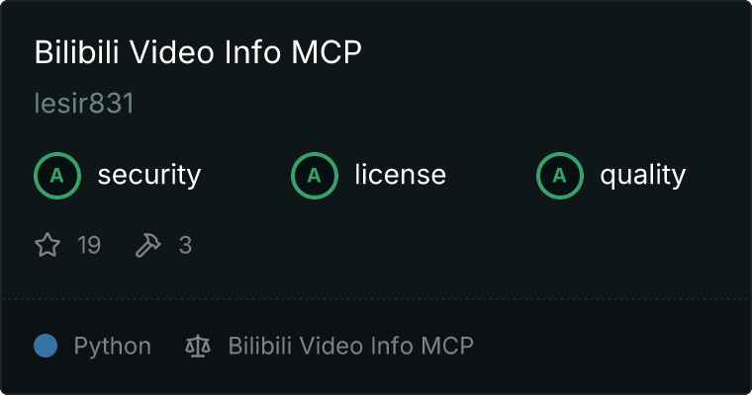Click the blue Python language dot

(x=46, y=346)
